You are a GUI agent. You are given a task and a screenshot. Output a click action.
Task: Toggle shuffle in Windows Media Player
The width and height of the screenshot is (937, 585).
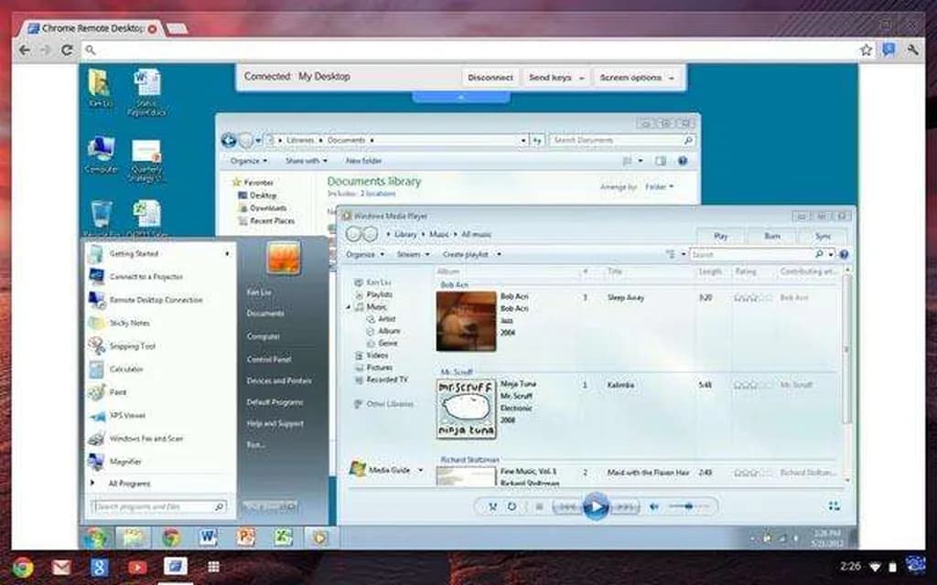point(493,506)
